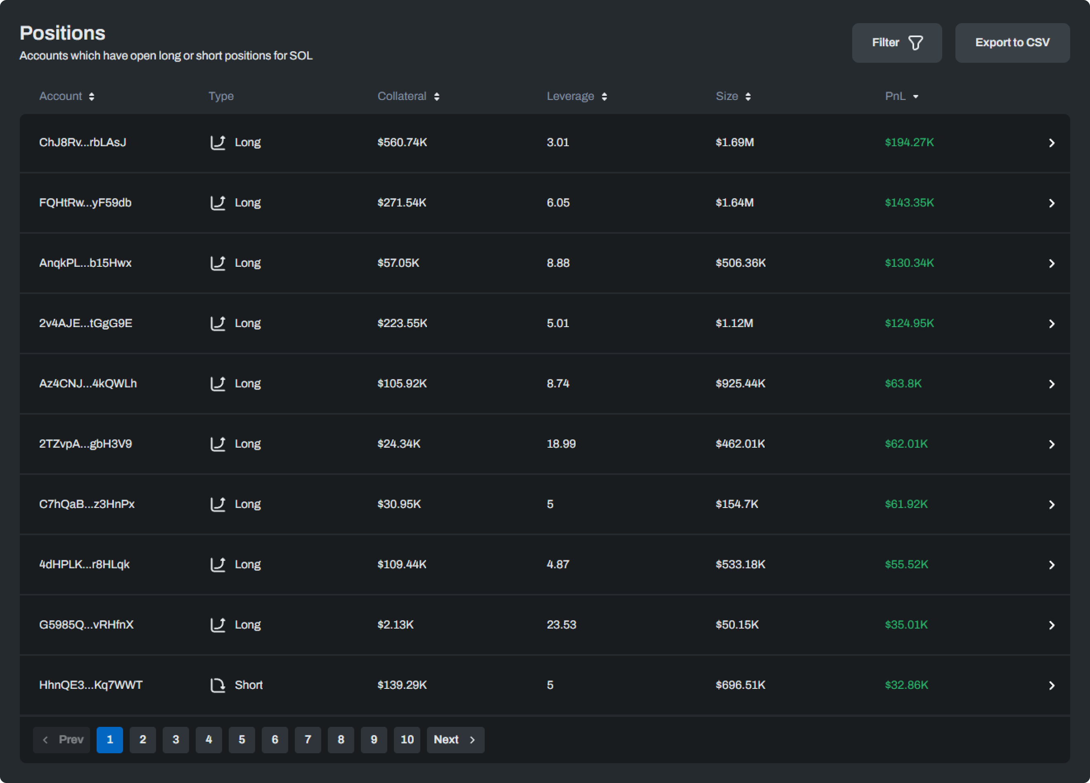Click the $560.74K collateral value
1090x783 pixels.
[402, 143]
